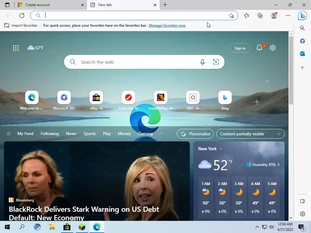The height and width of the screenshot is (233, 311).
Task: Select the Following tab
Action: tap(50, 134)
